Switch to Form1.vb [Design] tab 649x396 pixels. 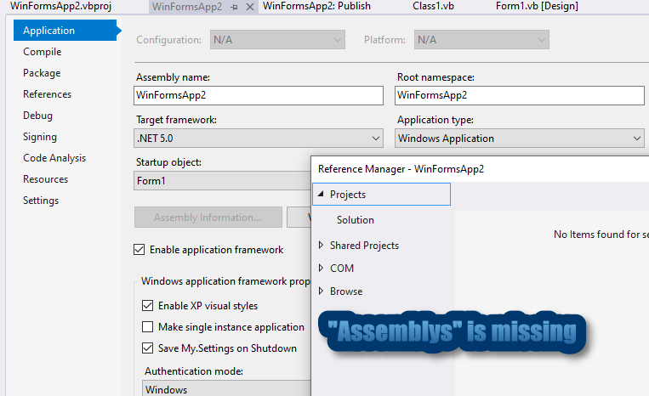537,6
